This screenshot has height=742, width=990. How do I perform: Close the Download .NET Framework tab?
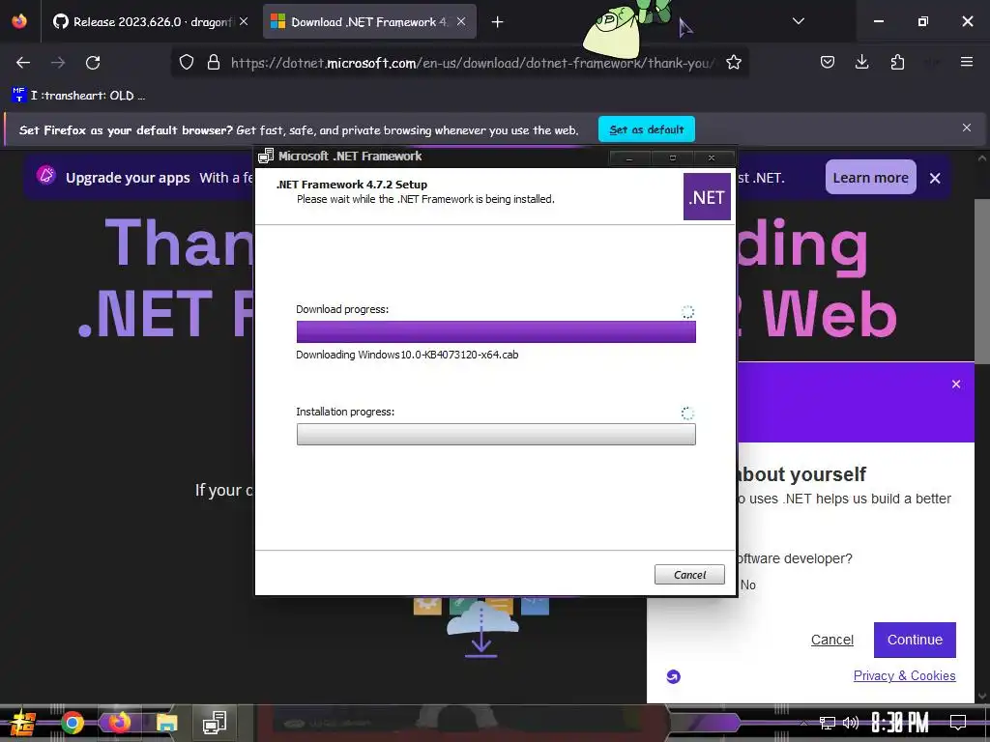pyautogui.click(x=461, y=22)
